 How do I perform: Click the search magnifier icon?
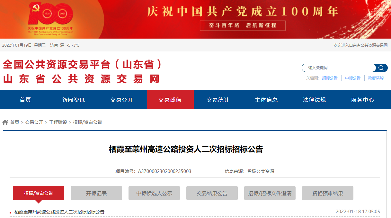click(381, 68)
